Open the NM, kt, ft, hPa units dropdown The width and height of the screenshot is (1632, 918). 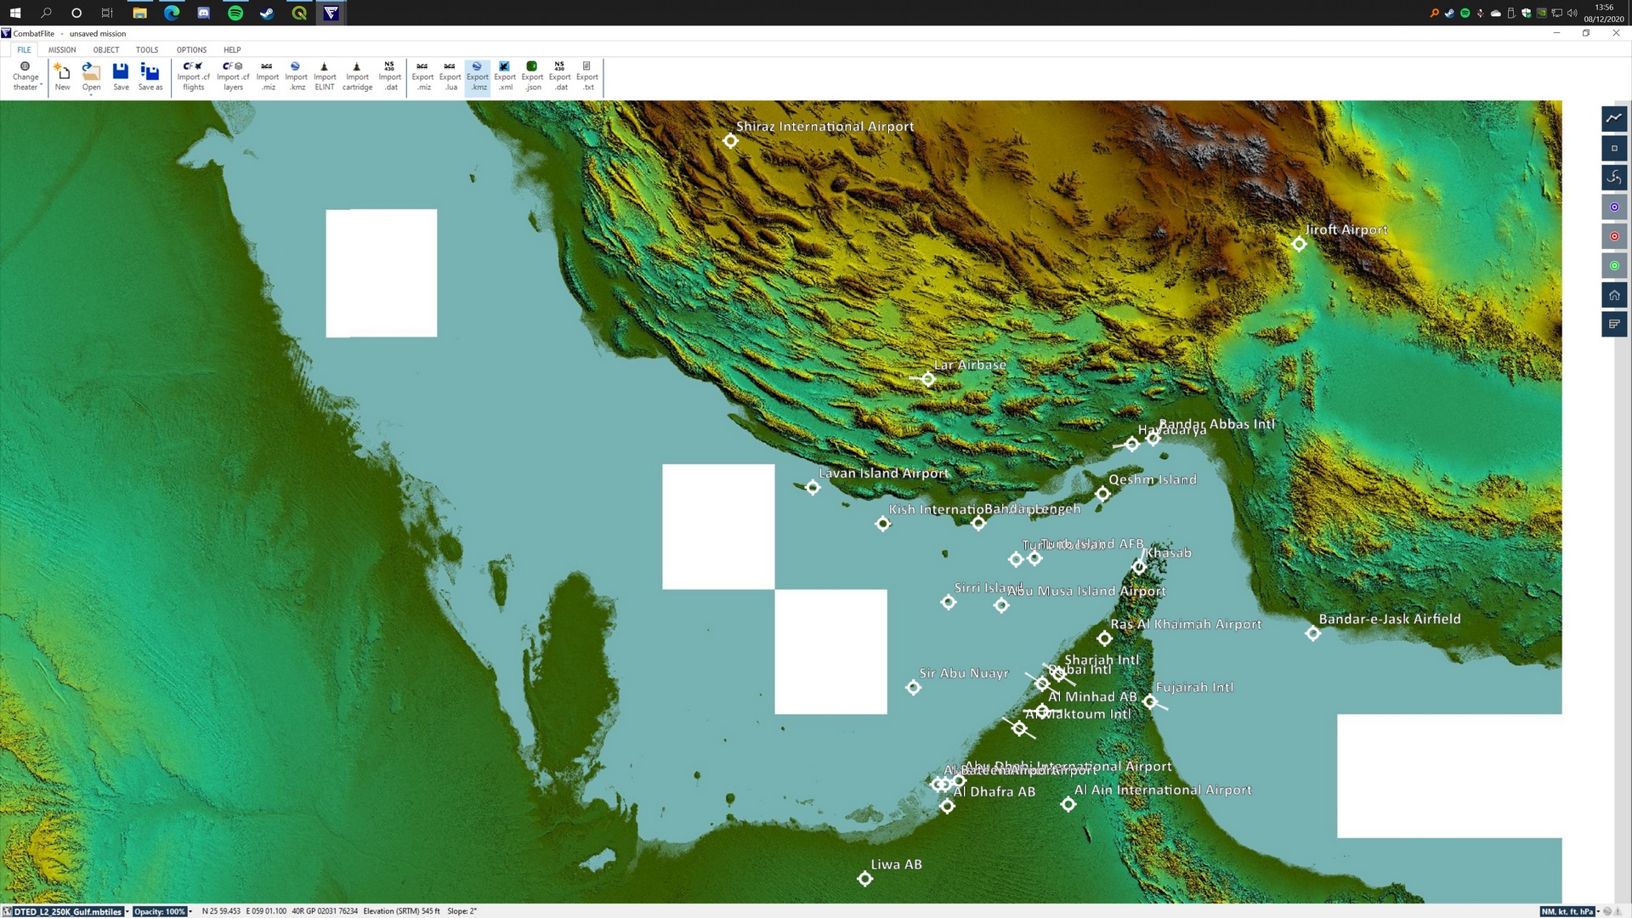[x=1599, y=911]
